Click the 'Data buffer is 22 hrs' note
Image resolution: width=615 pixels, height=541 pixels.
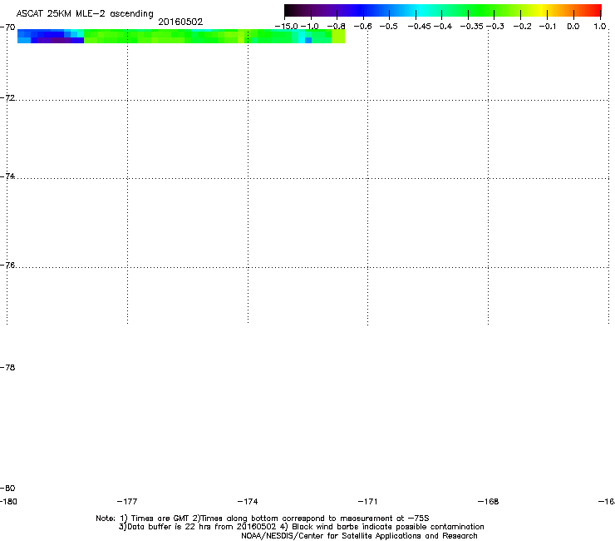tap(301, 527)
